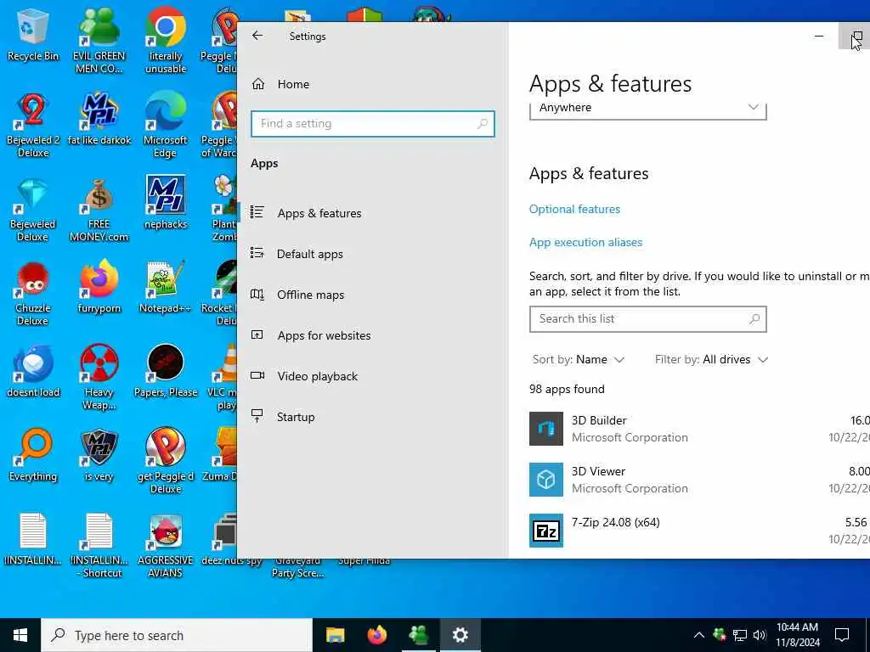Open the App execution aliases link

click(585, 242)
